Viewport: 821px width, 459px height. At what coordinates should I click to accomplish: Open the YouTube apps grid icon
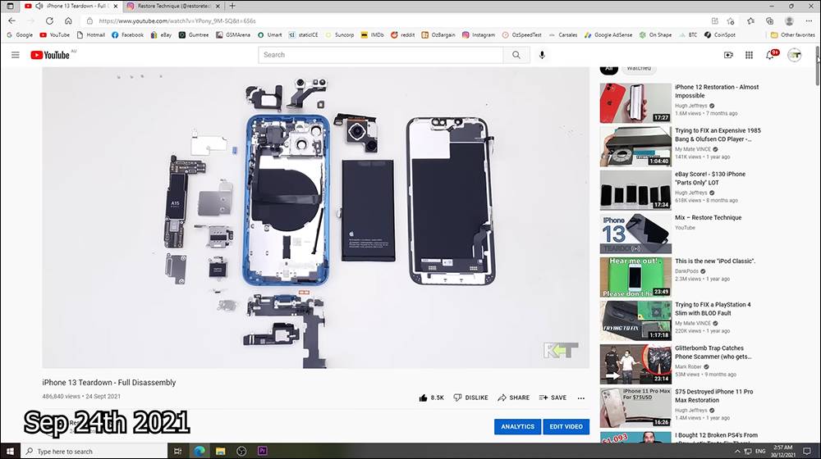pos(749,55)
